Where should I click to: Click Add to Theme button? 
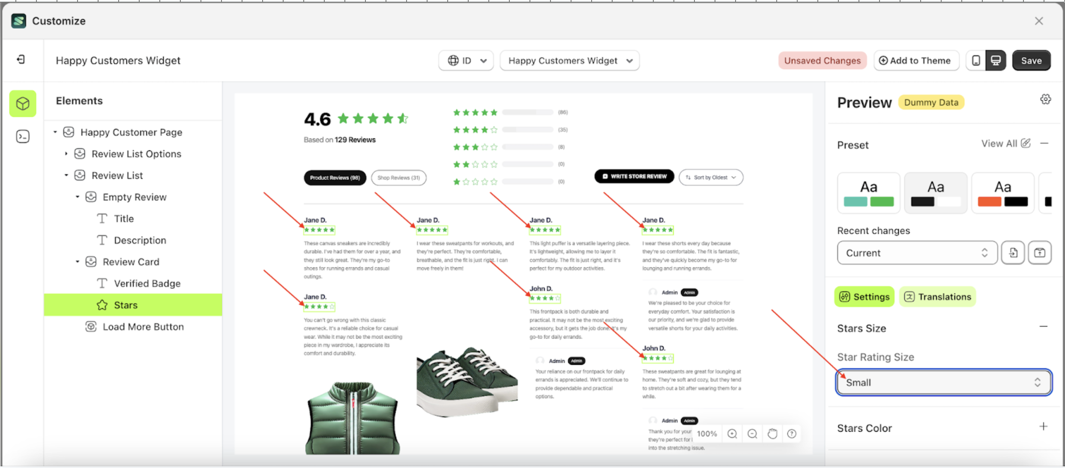point(916,60)
